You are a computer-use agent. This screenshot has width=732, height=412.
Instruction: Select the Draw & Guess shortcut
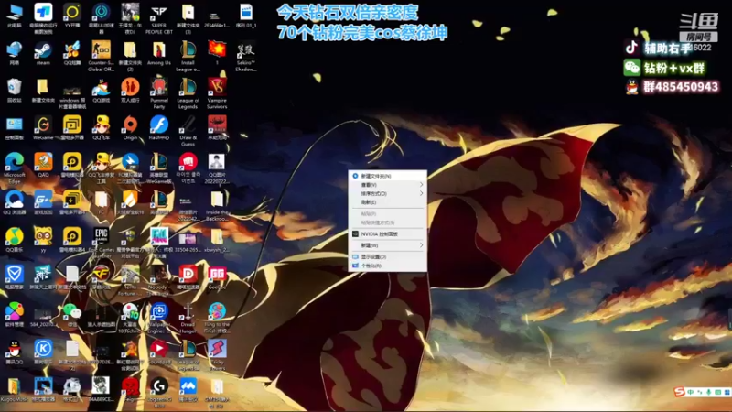point(188,131)
